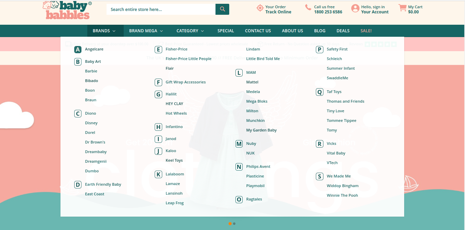
Task: Select the letter C brand badge
Action: [x=78, y=114]
